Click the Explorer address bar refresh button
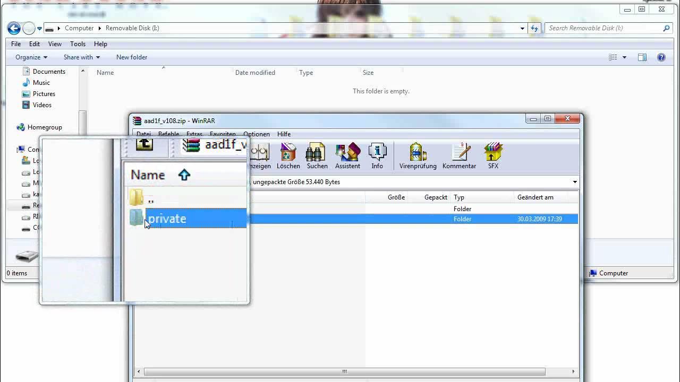The height and width of the screenshot is (382, 680). pyautogui.click(x=534, y=28)
